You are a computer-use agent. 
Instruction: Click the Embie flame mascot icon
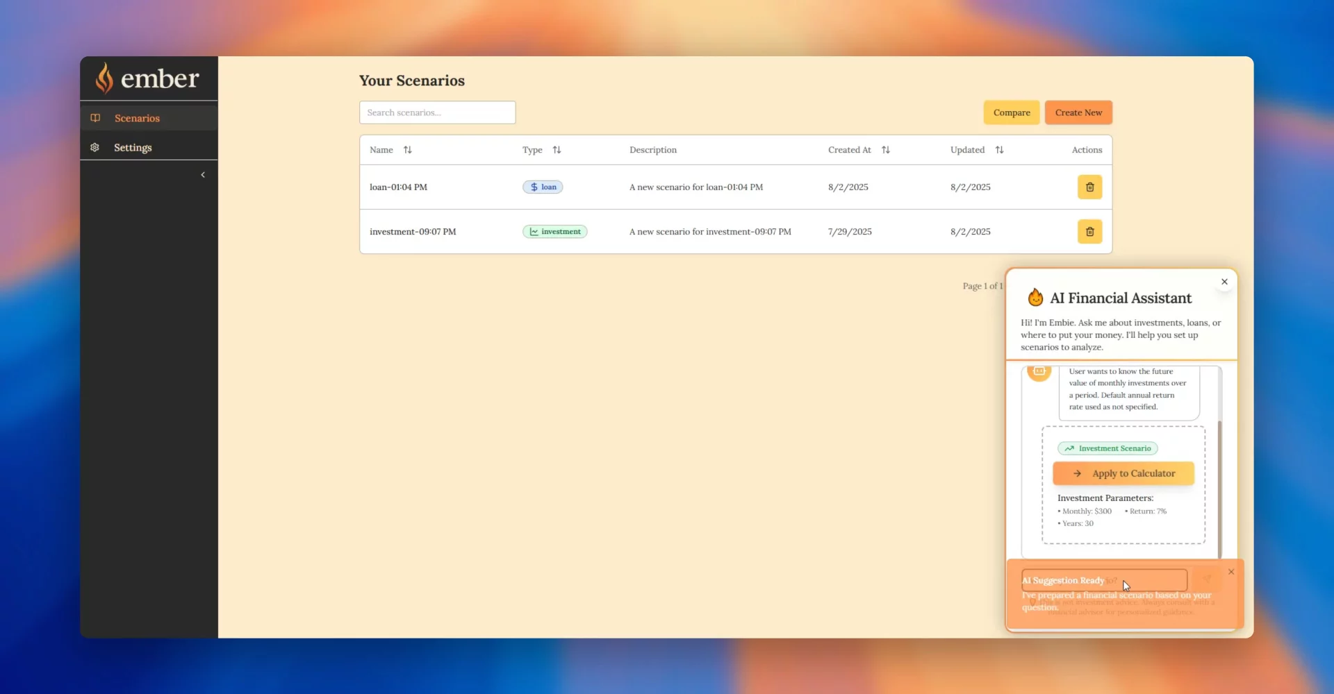click(x=1035, y=298)
